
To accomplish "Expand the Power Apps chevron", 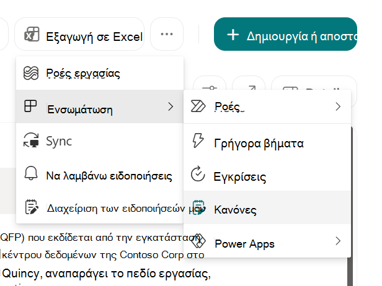I will click(338, 241).
